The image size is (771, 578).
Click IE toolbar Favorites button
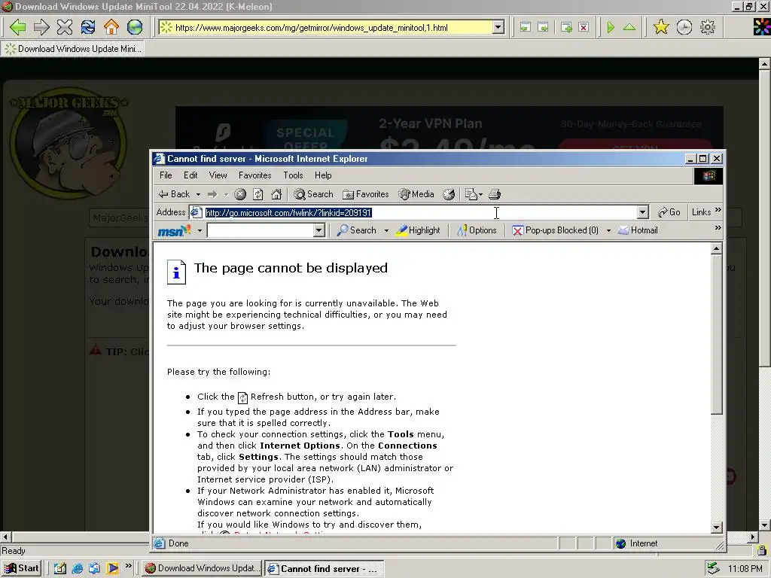365,194
